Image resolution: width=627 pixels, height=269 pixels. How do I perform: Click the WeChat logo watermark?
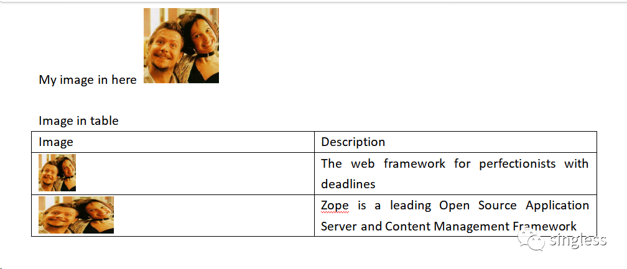(534, 239)
